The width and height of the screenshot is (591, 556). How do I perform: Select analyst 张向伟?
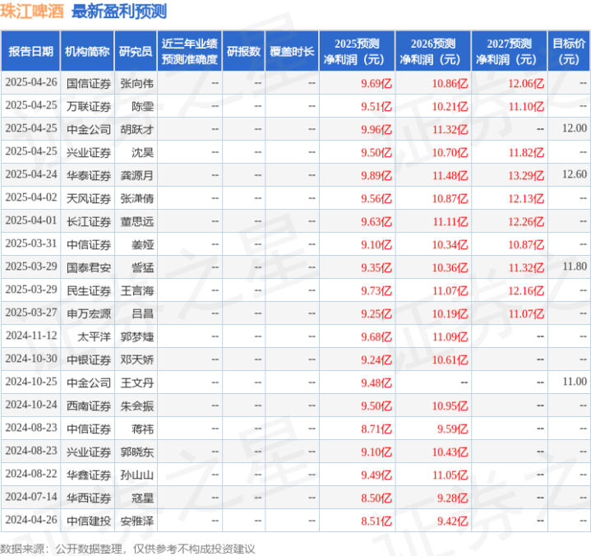136,83
